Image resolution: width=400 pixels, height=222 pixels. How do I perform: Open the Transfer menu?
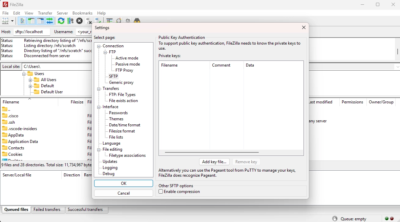click(x=45, y=13)
